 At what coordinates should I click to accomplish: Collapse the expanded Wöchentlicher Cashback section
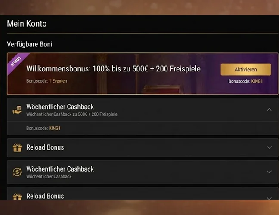click(269, 110)
